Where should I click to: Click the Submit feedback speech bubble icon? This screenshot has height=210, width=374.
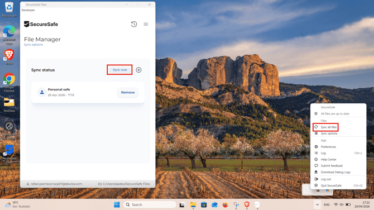click(x=316, y=166)
